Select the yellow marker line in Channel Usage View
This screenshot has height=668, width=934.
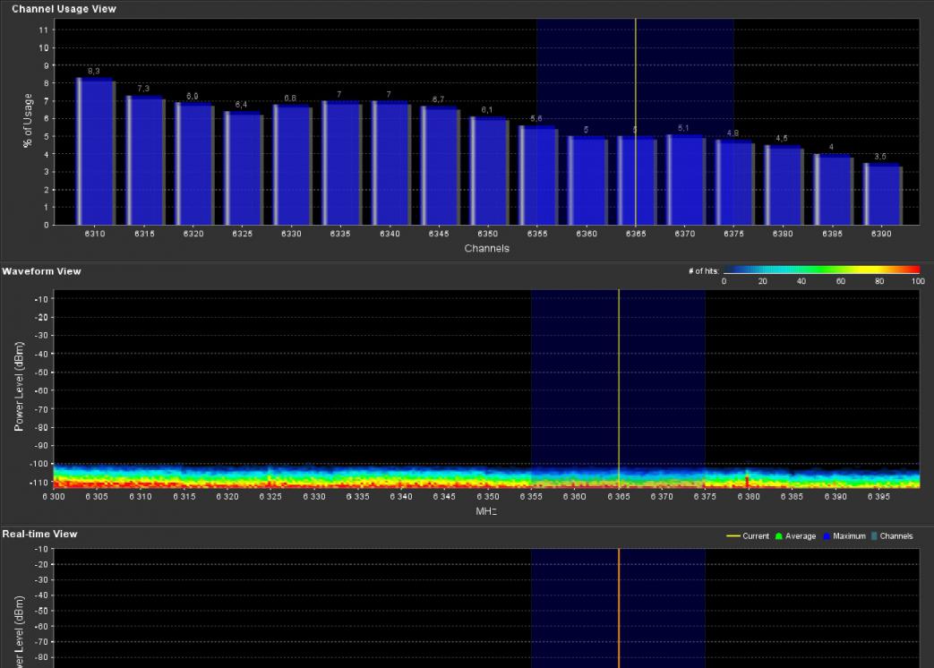(x=636, y=122)
